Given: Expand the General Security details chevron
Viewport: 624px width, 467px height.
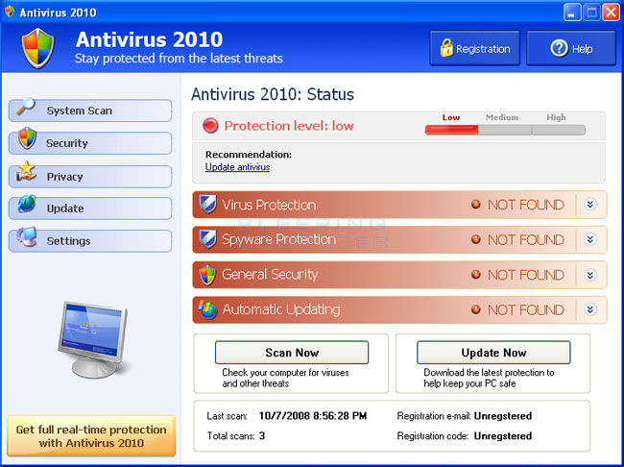Looking at the screenshot, I should [590, 275].
